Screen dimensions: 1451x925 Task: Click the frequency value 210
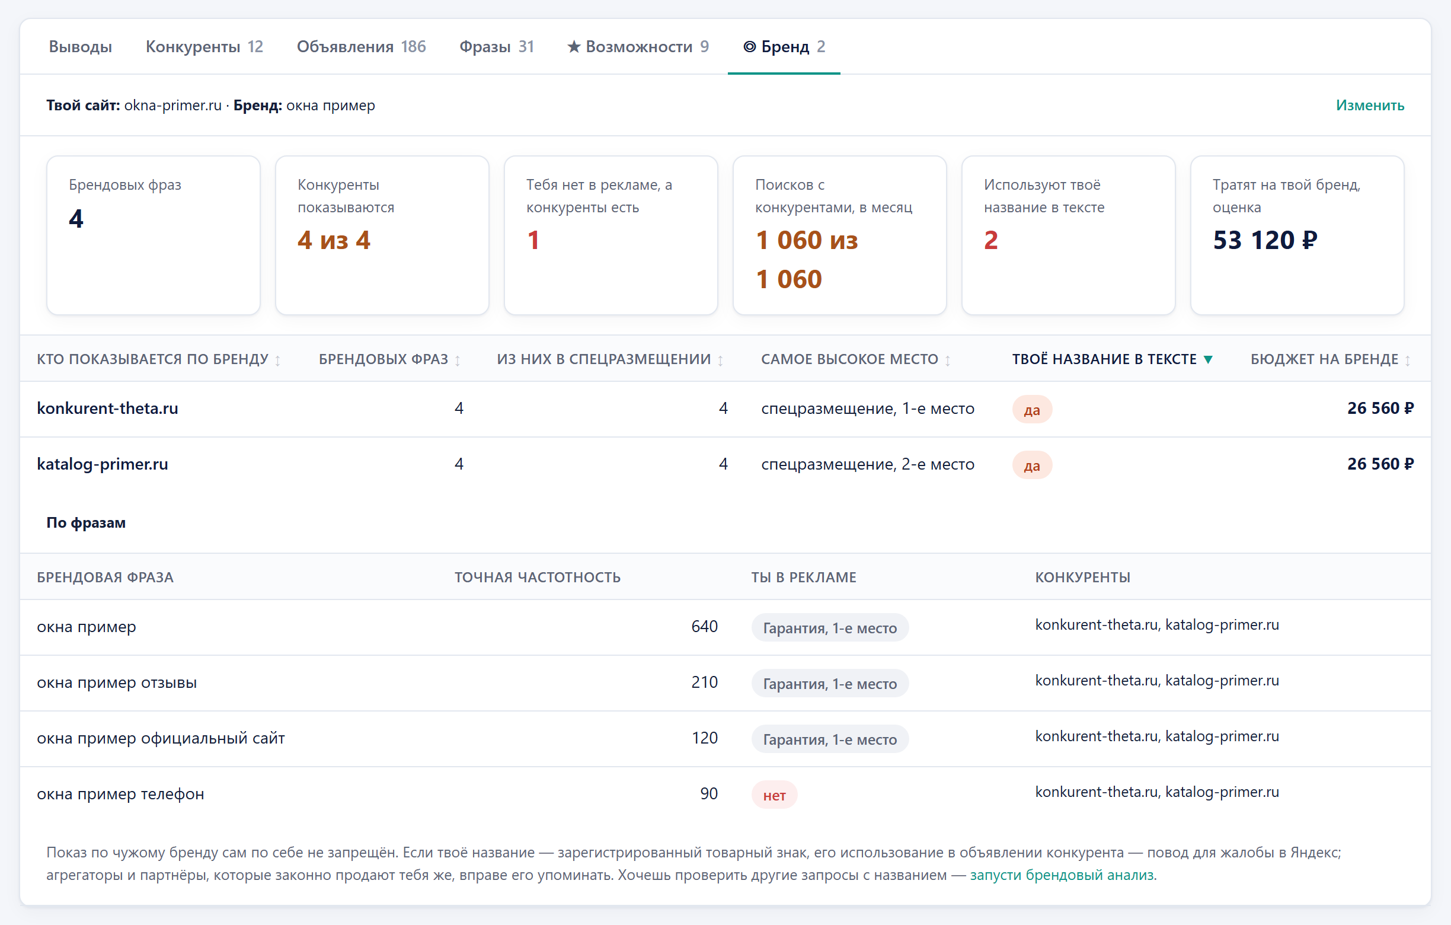click(704, 682)
